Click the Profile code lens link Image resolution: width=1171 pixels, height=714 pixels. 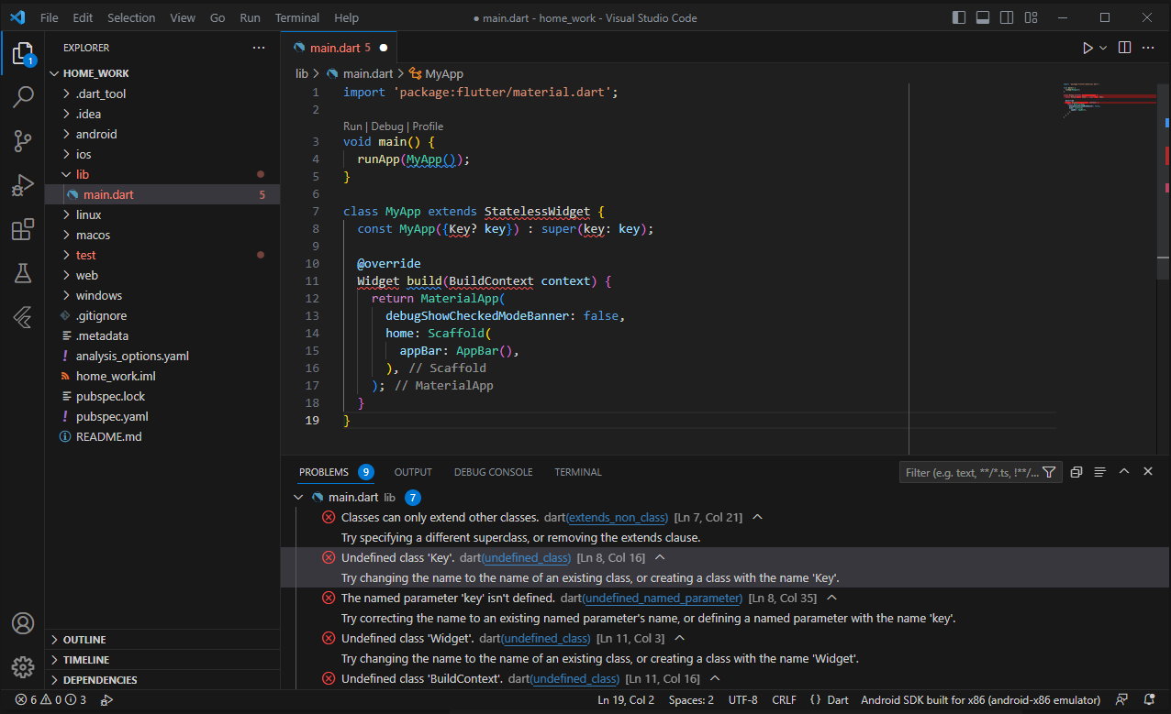tap(428, 126)
